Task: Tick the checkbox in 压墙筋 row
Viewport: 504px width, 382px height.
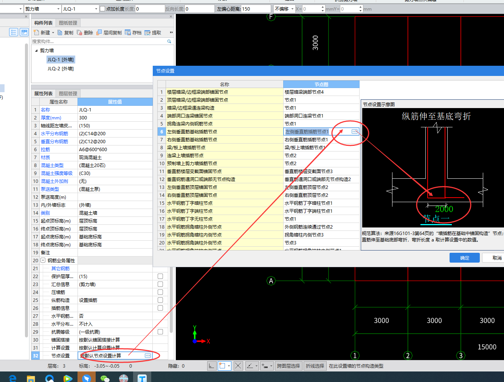Action: (160, 292)
